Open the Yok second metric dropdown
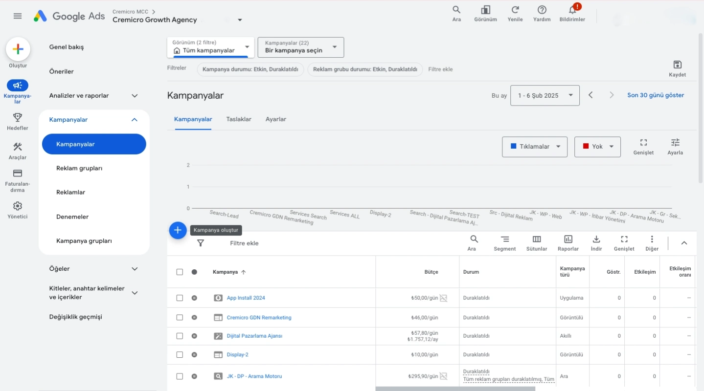 [x=597, y=147]
